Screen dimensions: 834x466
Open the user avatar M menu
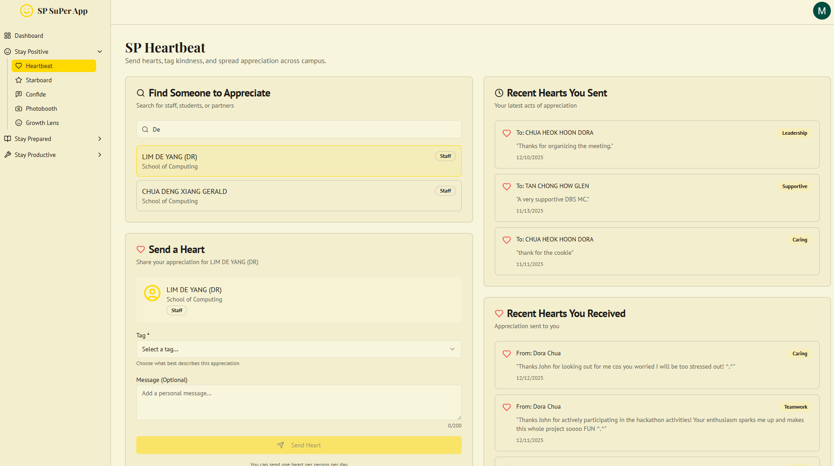pyautogui.click(x=822, y=11)
